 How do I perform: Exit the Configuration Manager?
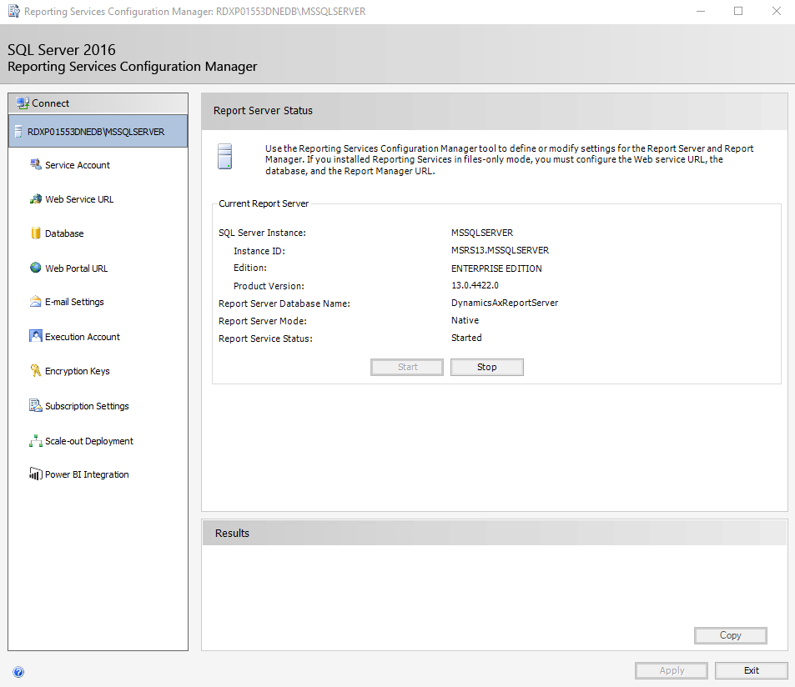point(750,669)
